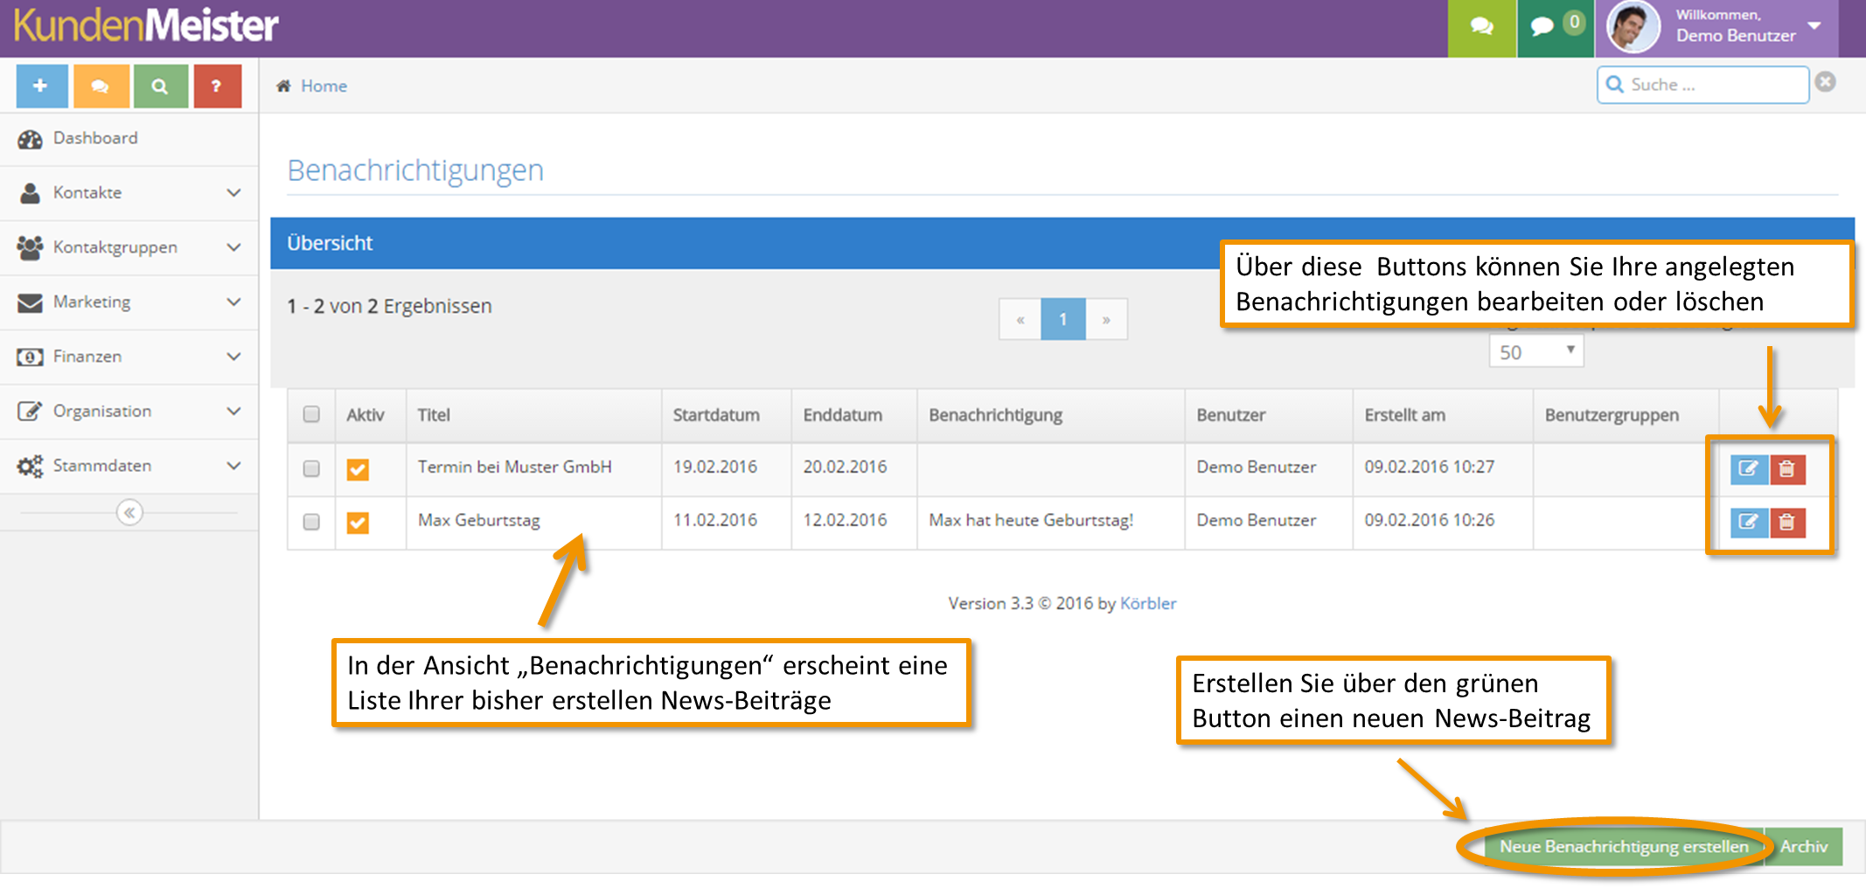Open the Kontakte sidebar menu
Screen dimensions: 1866x888
pyautogui.click(x=129, y=192)
